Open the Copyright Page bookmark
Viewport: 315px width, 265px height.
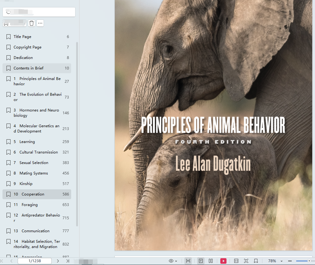37,47
